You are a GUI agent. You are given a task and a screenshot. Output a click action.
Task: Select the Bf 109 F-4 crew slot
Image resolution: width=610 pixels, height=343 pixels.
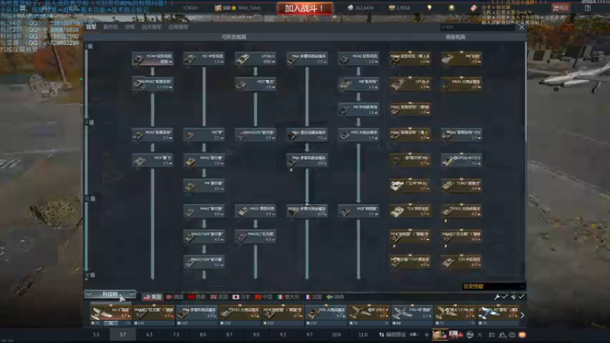pos(369,315)
